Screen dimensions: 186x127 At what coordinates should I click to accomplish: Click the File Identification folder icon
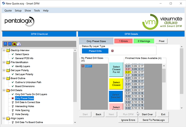[x=8, y=62]
